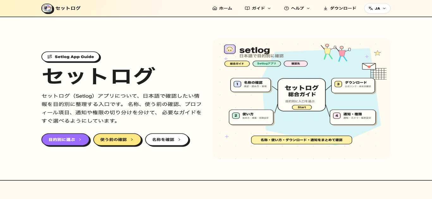Click the chevron on 名称を確認 button
Image resolution: width=432 pixels, height=199 pixels.
pyautogui.click(x=179, y=140)
